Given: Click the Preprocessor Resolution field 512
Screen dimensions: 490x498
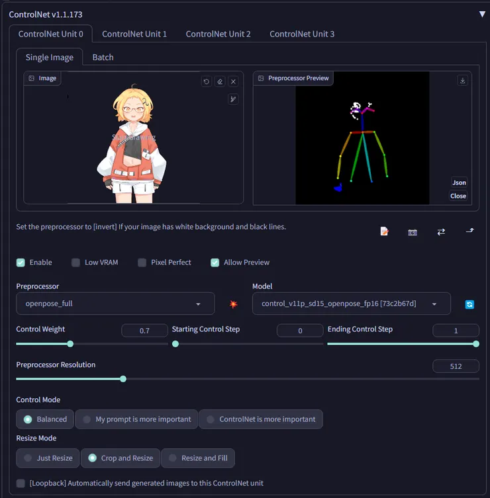Looking at the screenshot, I should pos(456,366).
